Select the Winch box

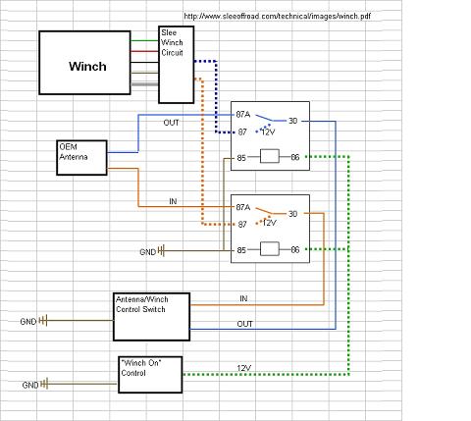tap(84, 63)
